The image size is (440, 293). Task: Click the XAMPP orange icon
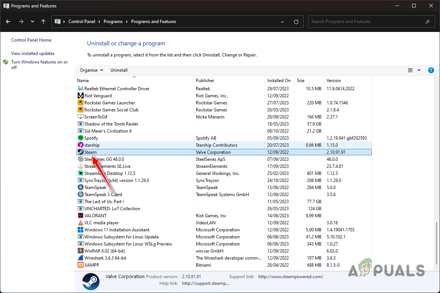pos(81,265)
